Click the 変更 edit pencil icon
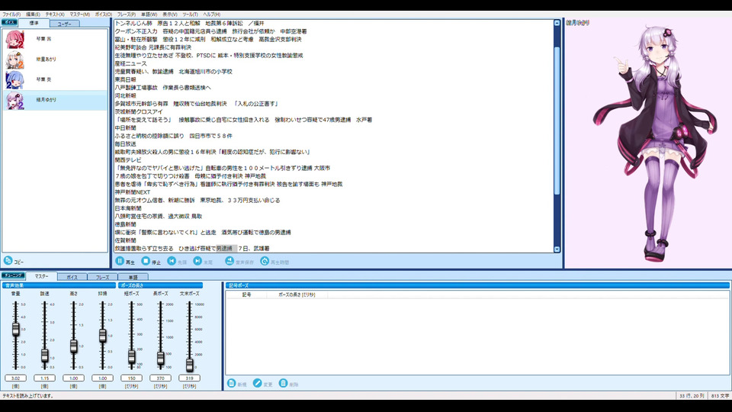Screen dimensions: 732x412 [x=257, y=383]
